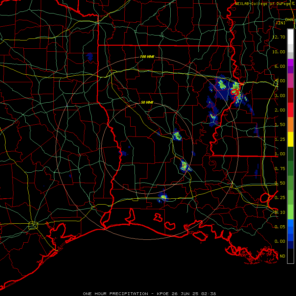Click the 50 NMI range ring label
This screenshot has height=296, width=296.
[x=147, y=102]
